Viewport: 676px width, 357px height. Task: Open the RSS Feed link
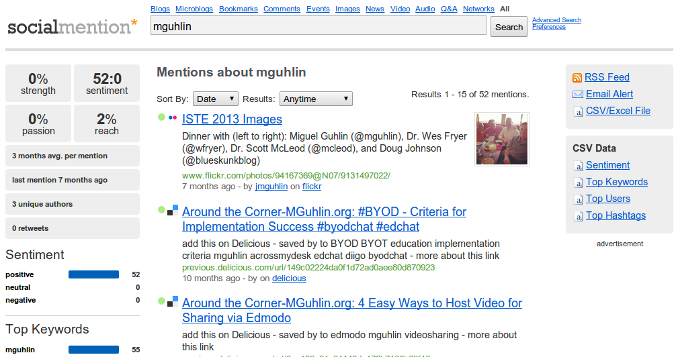pos(607,77)
